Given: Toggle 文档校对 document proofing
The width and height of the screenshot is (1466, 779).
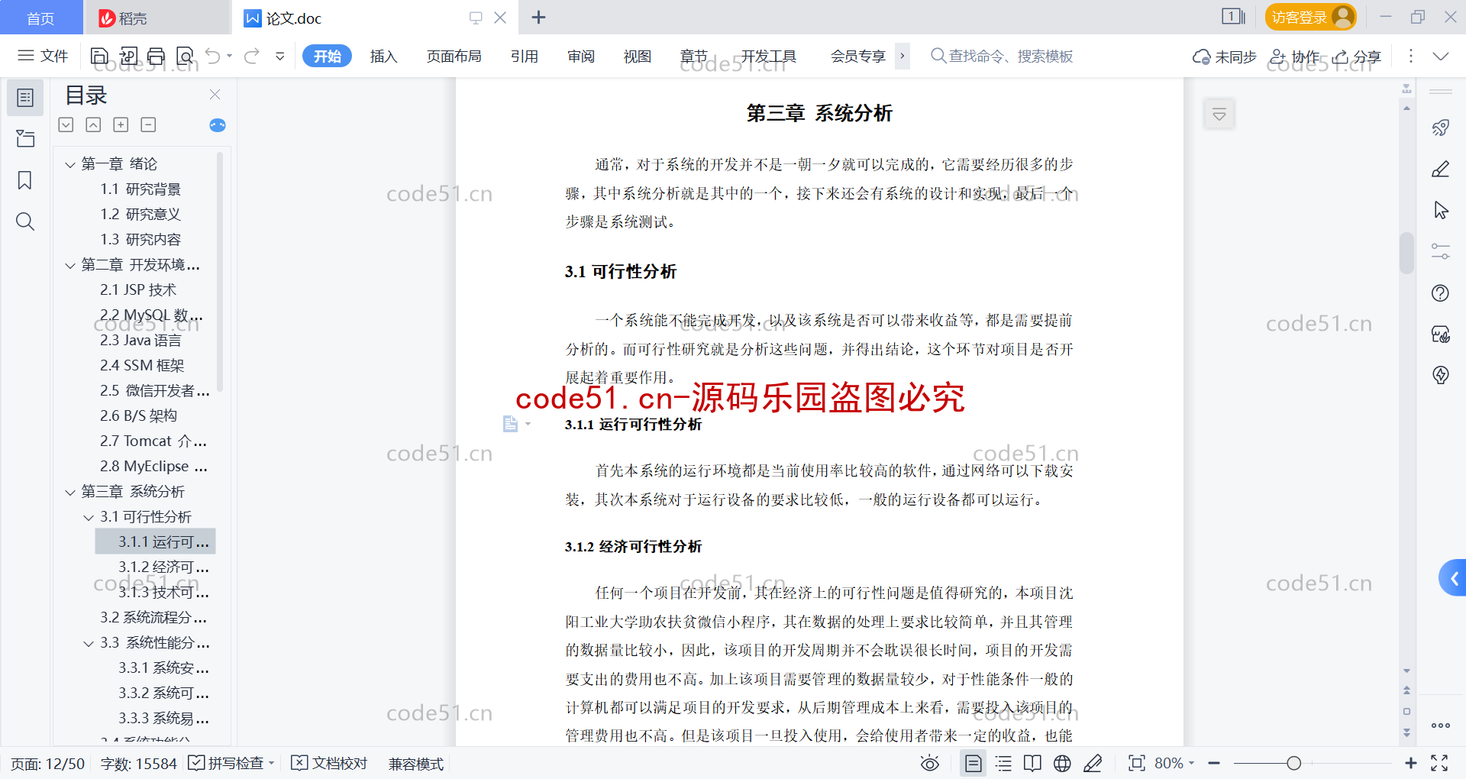Looking at the screenshot, I should tap(330, 763).
